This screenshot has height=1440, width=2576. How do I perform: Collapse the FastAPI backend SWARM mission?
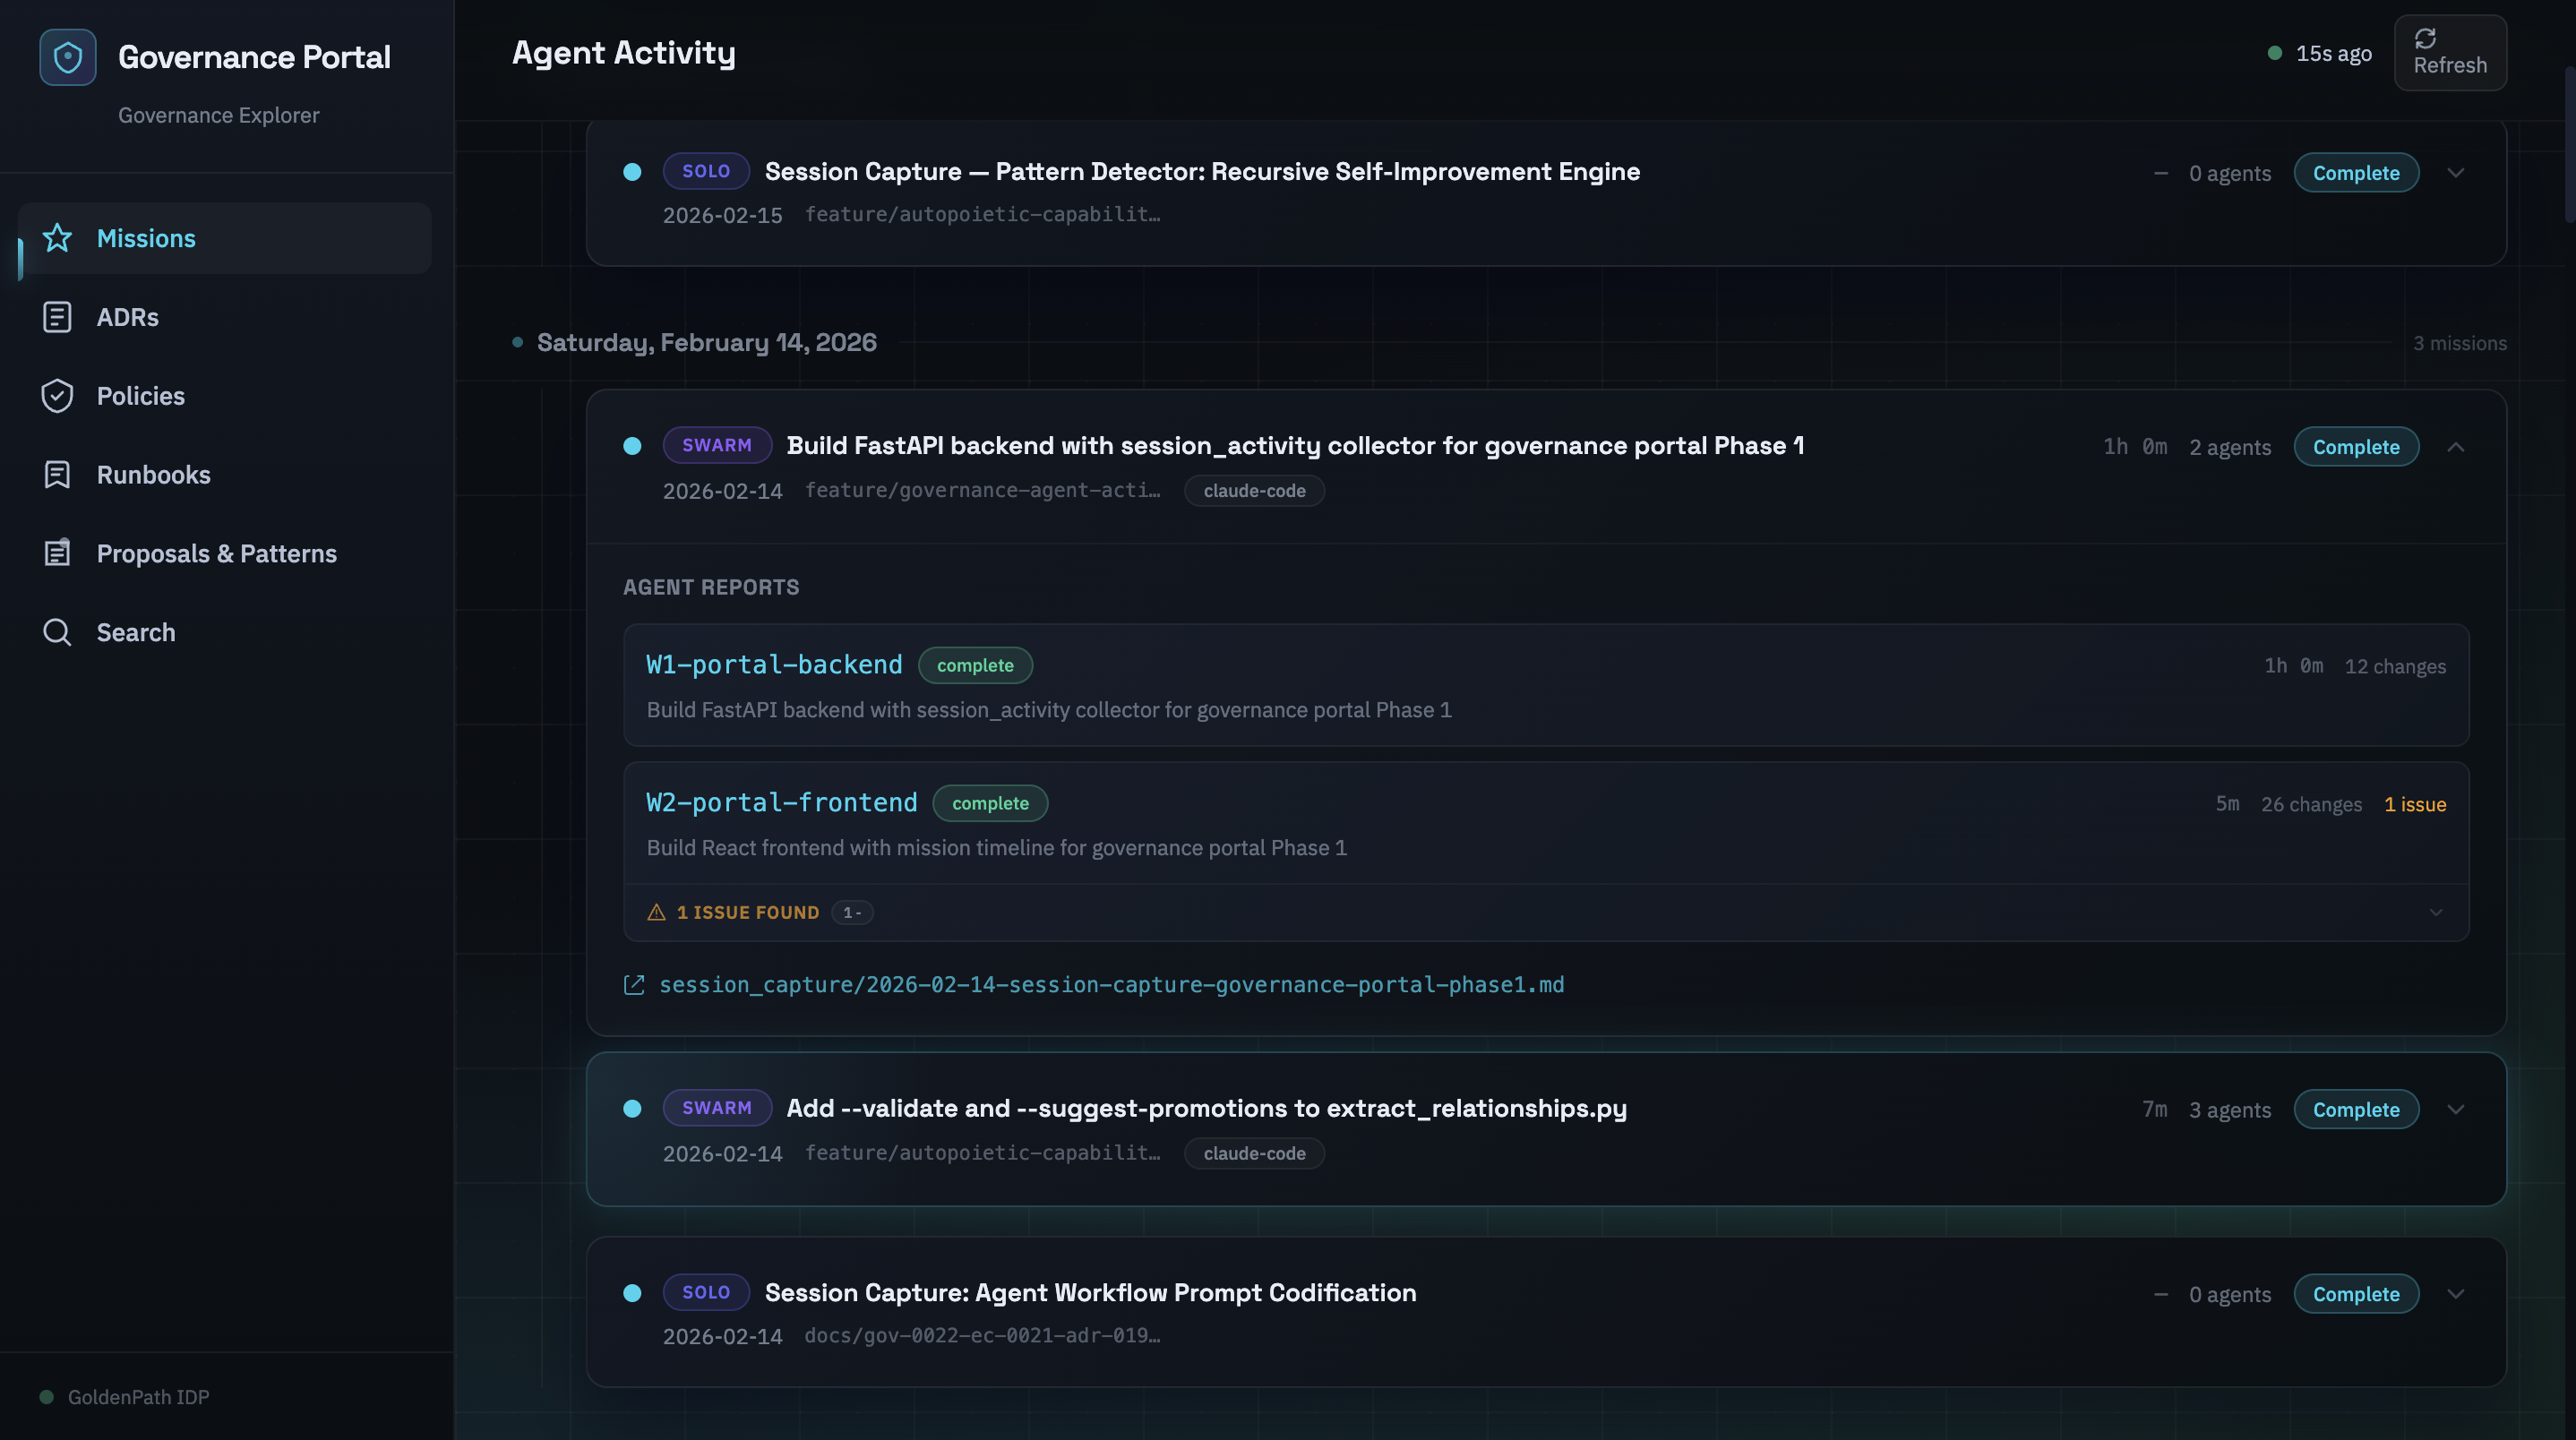pyautogui.click(x=2457, y=446)
